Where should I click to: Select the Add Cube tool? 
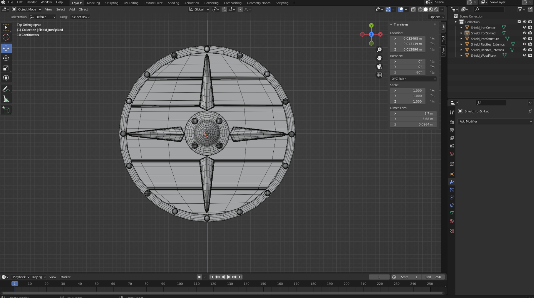coord(6,110)
